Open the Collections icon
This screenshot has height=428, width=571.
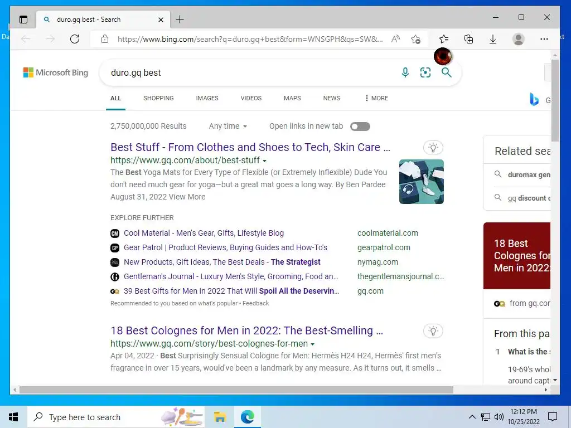coord(468,39)
